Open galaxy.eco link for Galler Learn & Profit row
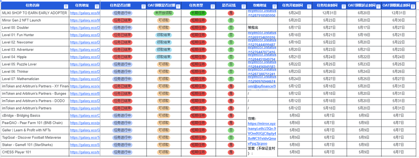 click(x=85, y=130)
